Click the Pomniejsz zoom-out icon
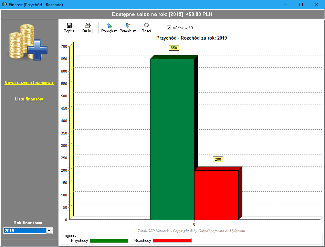The width and height of the screenshot is (325, 247). [128, 25]
